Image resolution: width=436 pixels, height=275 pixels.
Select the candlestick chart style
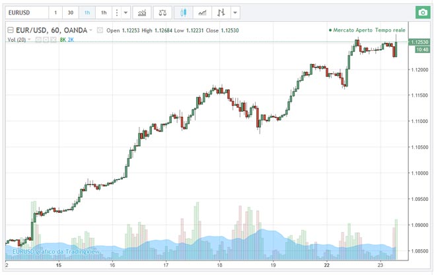click(184, 13)
